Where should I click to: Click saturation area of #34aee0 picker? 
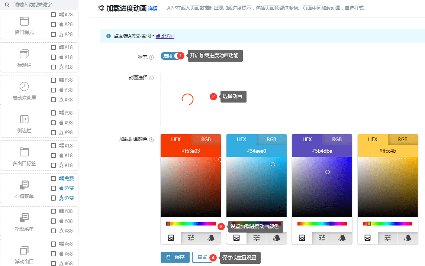(257, 187)
